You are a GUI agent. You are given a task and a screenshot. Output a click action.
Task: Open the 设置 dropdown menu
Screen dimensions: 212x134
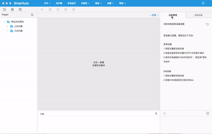click(110, 3)
